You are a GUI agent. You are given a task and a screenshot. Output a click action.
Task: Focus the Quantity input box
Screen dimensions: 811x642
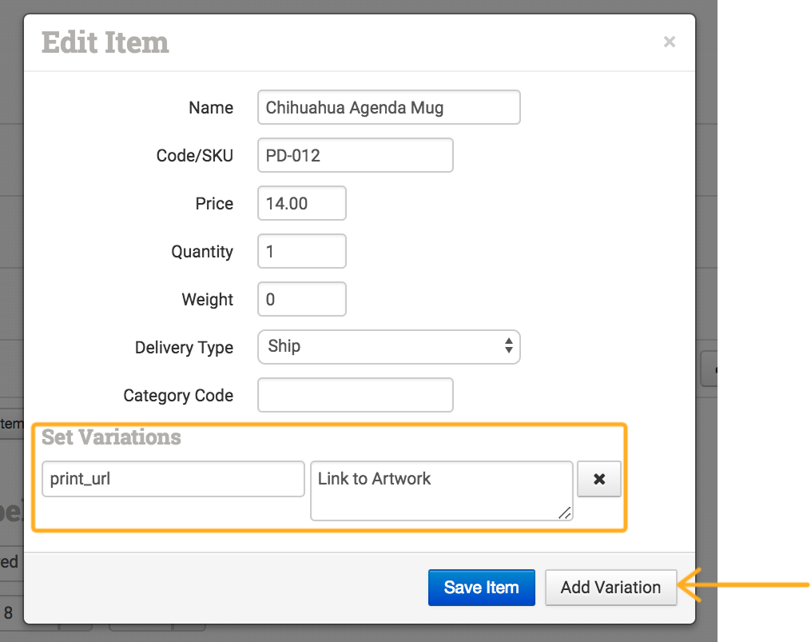pos(301,251)
